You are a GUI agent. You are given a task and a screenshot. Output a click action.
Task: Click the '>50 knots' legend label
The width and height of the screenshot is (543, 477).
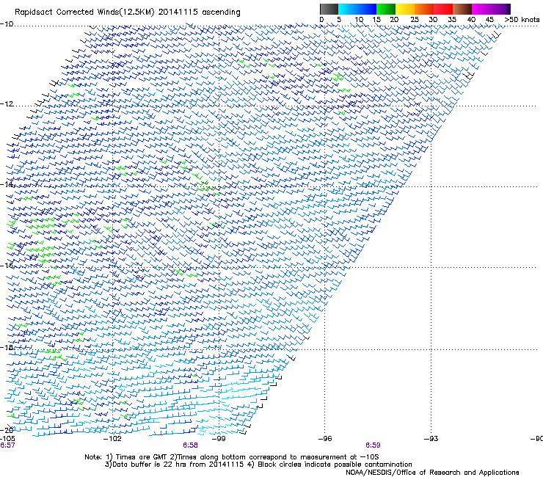coord(522,20)
